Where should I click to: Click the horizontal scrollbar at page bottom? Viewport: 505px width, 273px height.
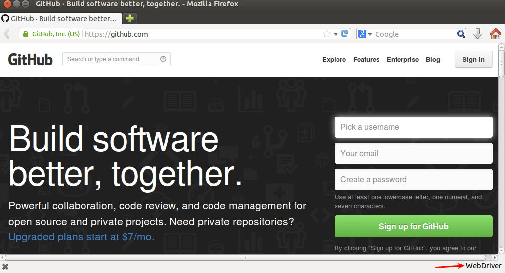[x=246, y=257]
